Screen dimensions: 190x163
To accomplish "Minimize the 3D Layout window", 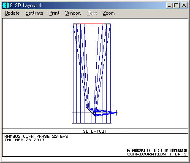I will pos(169,5).
